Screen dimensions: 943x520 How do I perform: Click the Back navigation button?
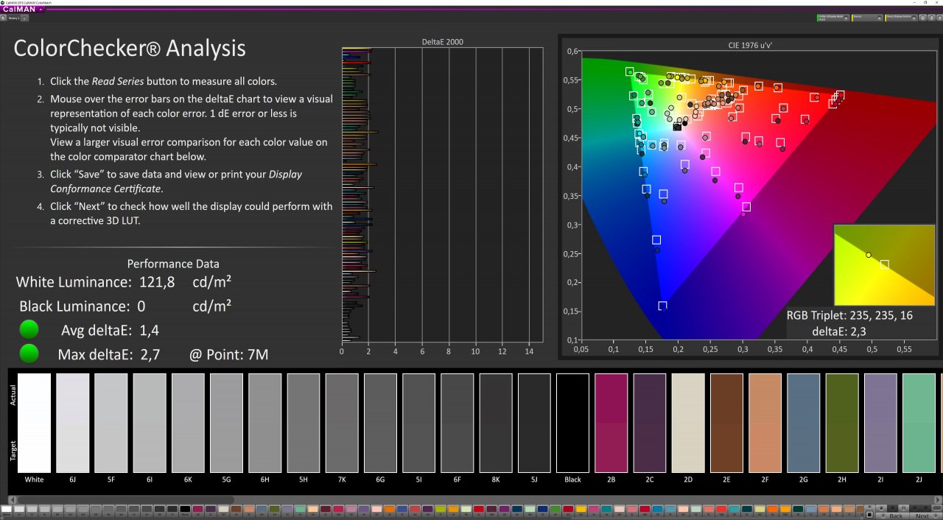tap(892, 516)
